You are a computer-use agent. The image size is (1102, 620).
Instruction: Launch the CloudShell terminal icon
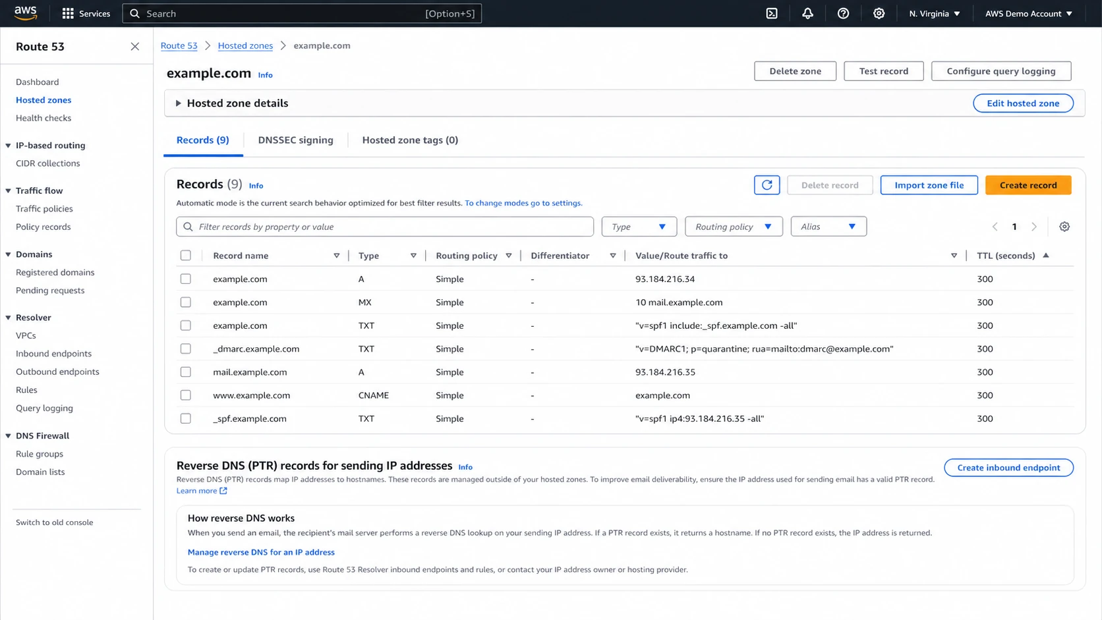[x=772, y=13]
